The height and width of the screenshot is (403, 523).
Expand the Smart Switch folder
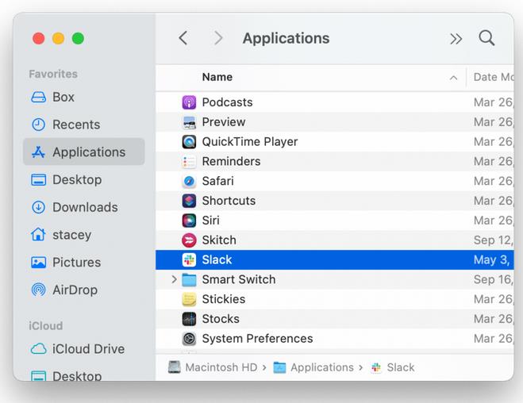(x=174, y=279)
